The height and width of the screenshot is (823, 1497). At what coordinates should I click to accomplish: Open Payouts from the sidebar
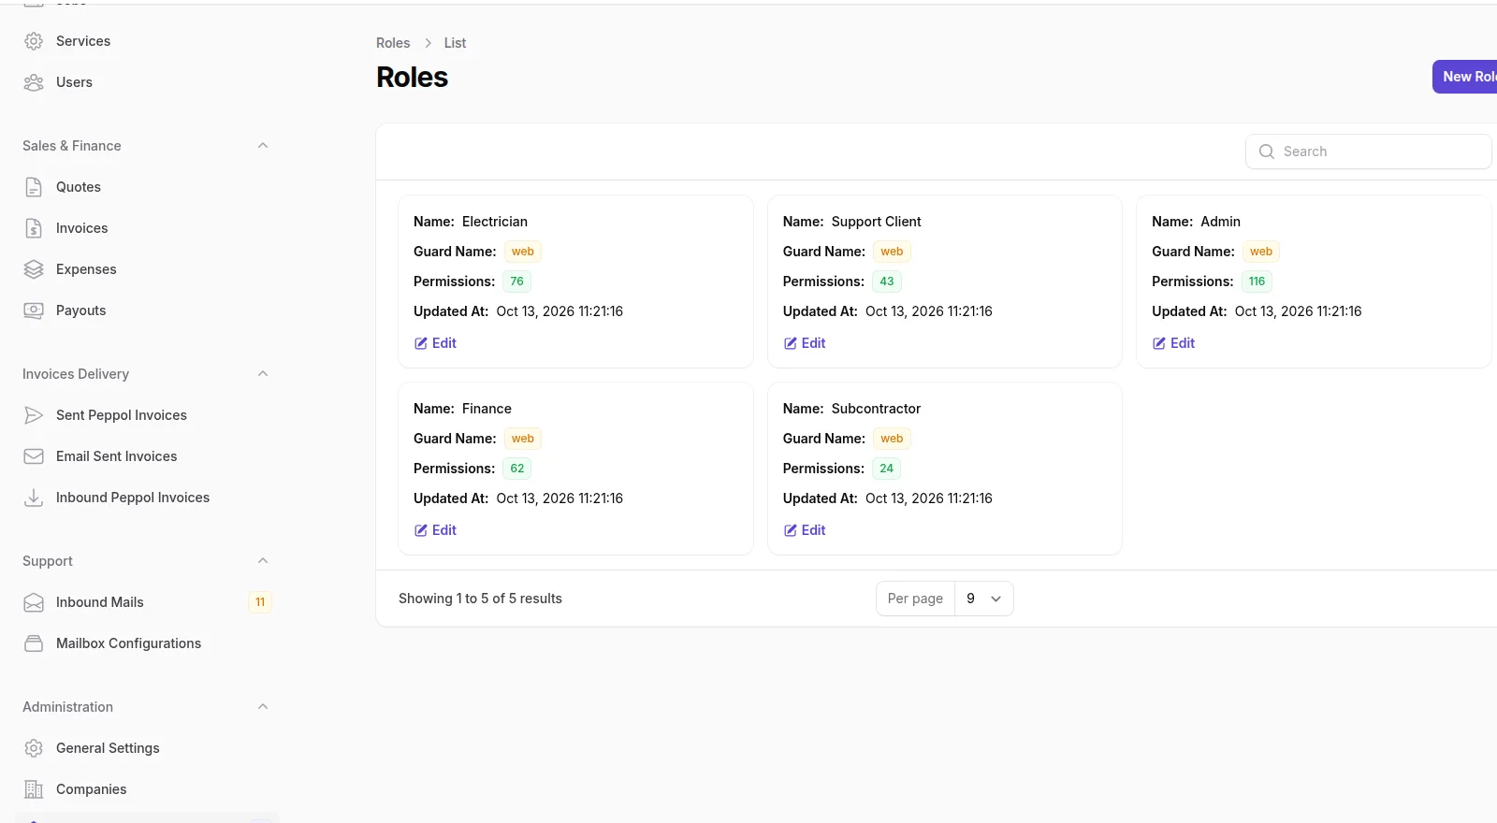[146, 310]
